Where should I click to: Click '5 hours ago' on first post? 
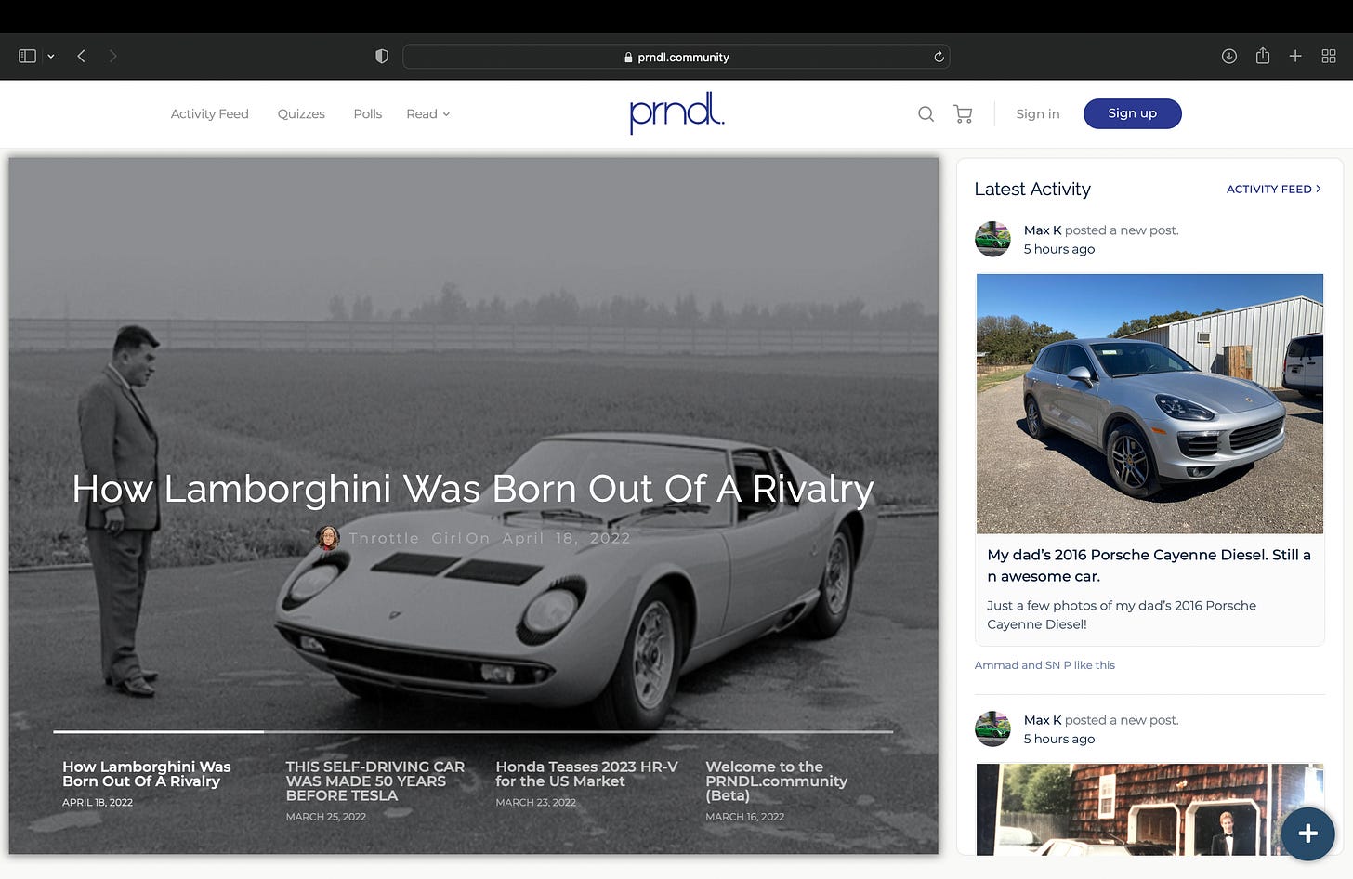point(1059,250)
